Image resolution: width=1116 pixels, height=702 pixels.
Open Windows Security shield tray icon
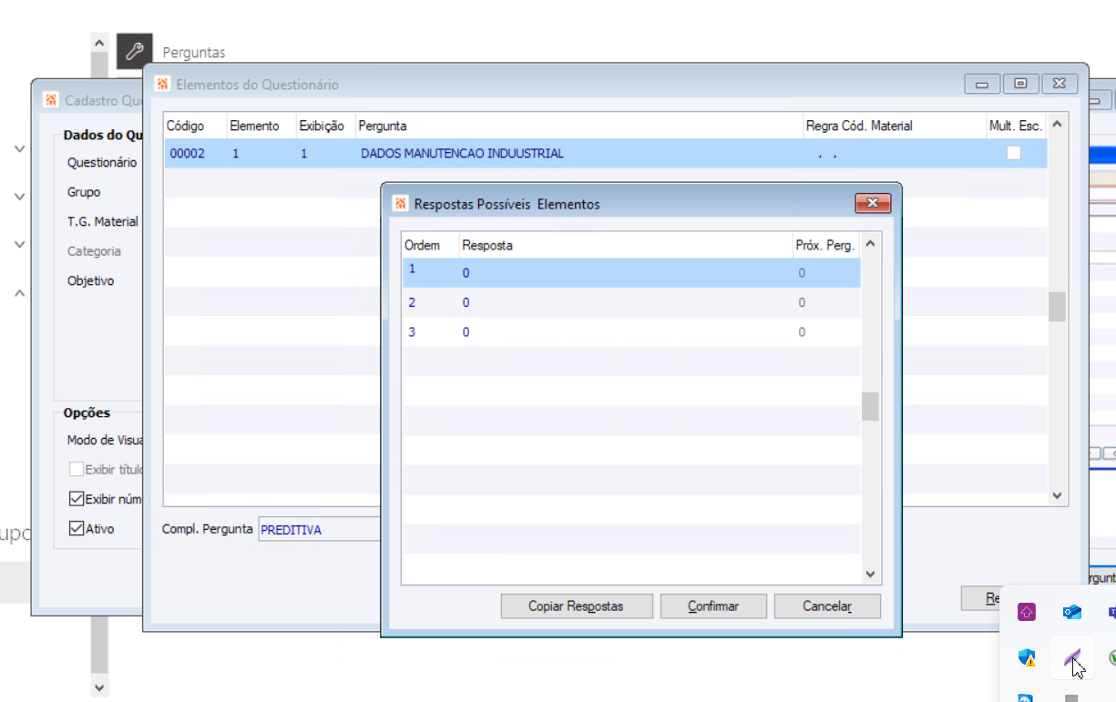(x=1027, y=656)
